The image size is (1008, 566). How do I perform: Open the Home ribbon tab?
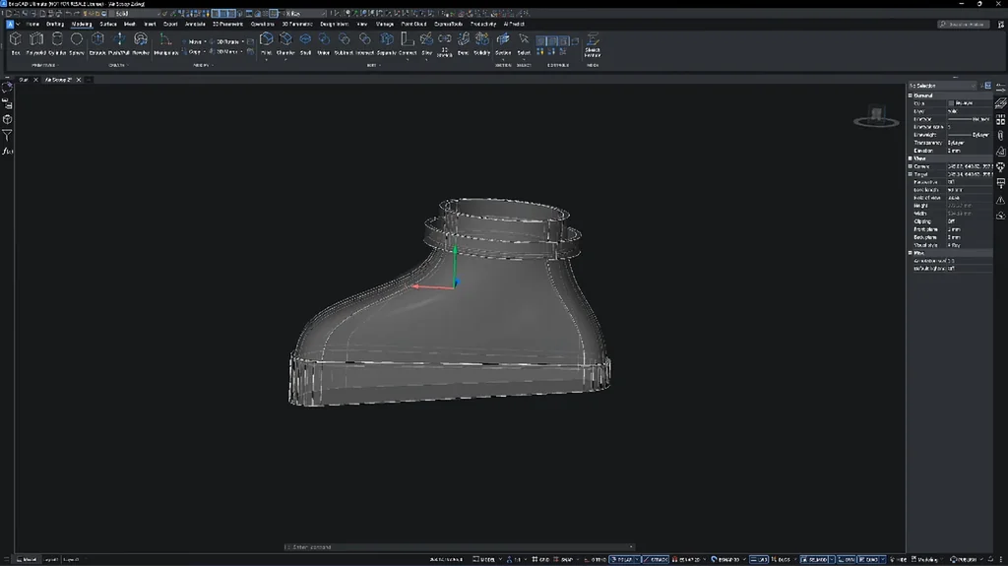32,24
